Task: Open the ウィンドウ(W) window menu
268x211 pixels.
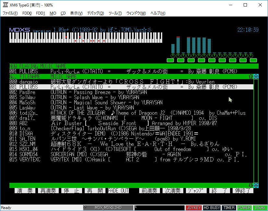Action: 136,13
